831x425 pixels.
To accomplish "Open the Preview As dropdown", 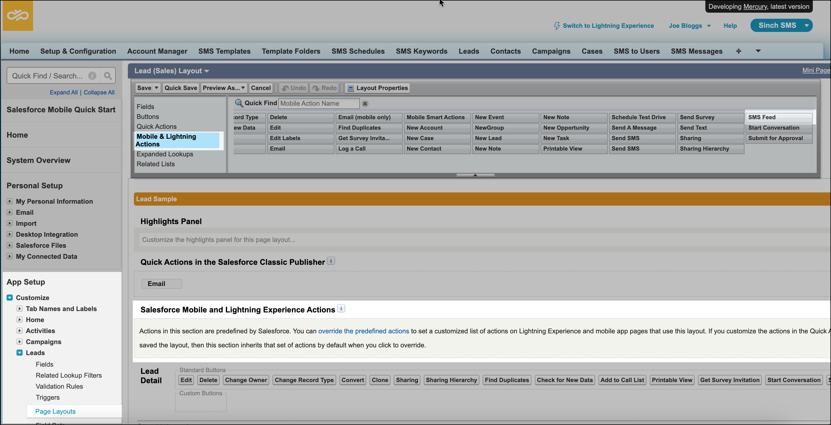I will coord(224,88).
